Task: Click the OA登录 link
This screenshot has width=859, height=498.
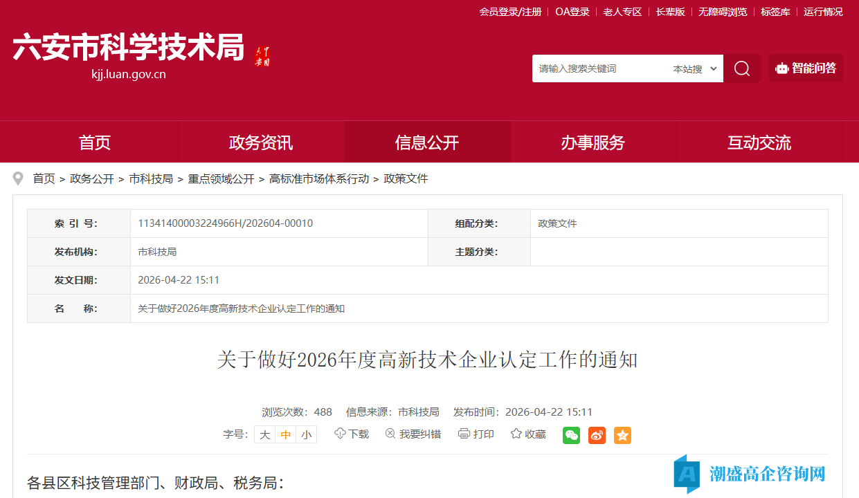Action: [572, 12]
